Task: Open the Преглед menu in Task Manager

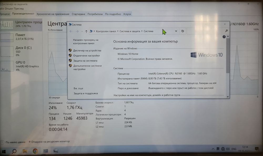Action: click(x=19, y=9)
